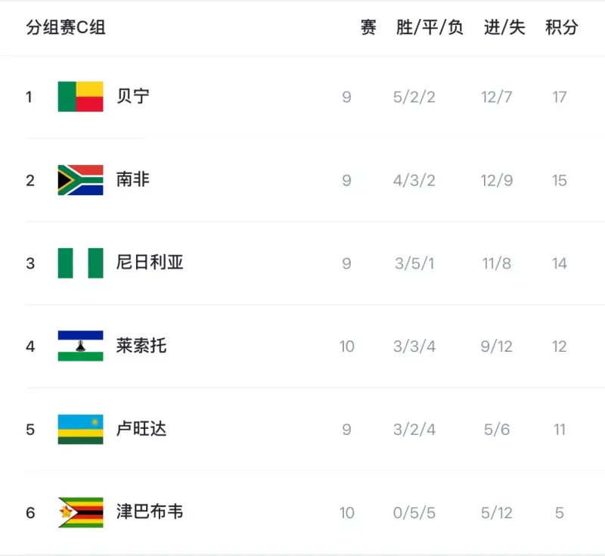Select 津巴布韦 team name
This screenshot has width=605, height=556.
(150, 512)
